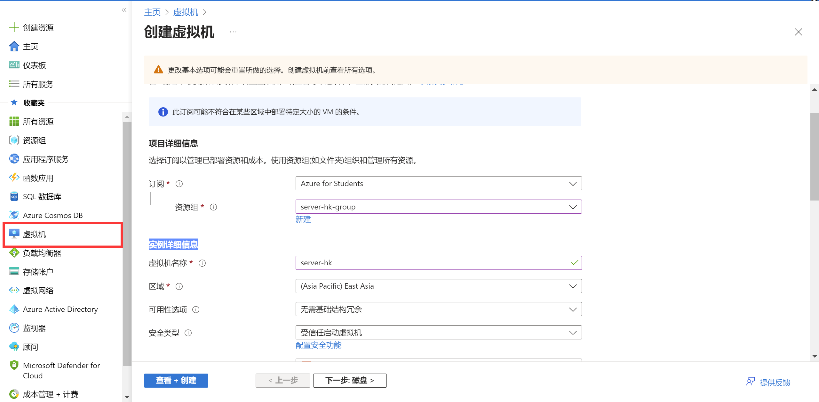Click the 主页 breadcrumb link
Screen dimensions: 819x402
tap(152, 12)
